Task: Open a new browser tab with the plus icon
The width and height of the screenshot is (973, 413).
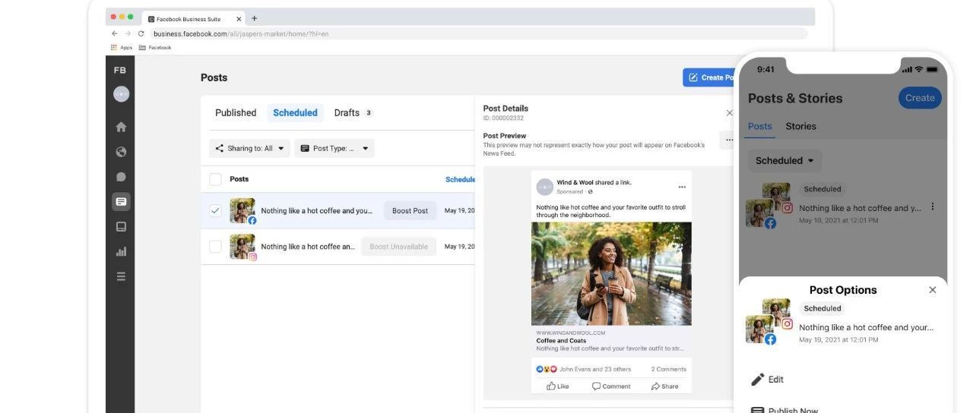Action: tap(254, 18)
